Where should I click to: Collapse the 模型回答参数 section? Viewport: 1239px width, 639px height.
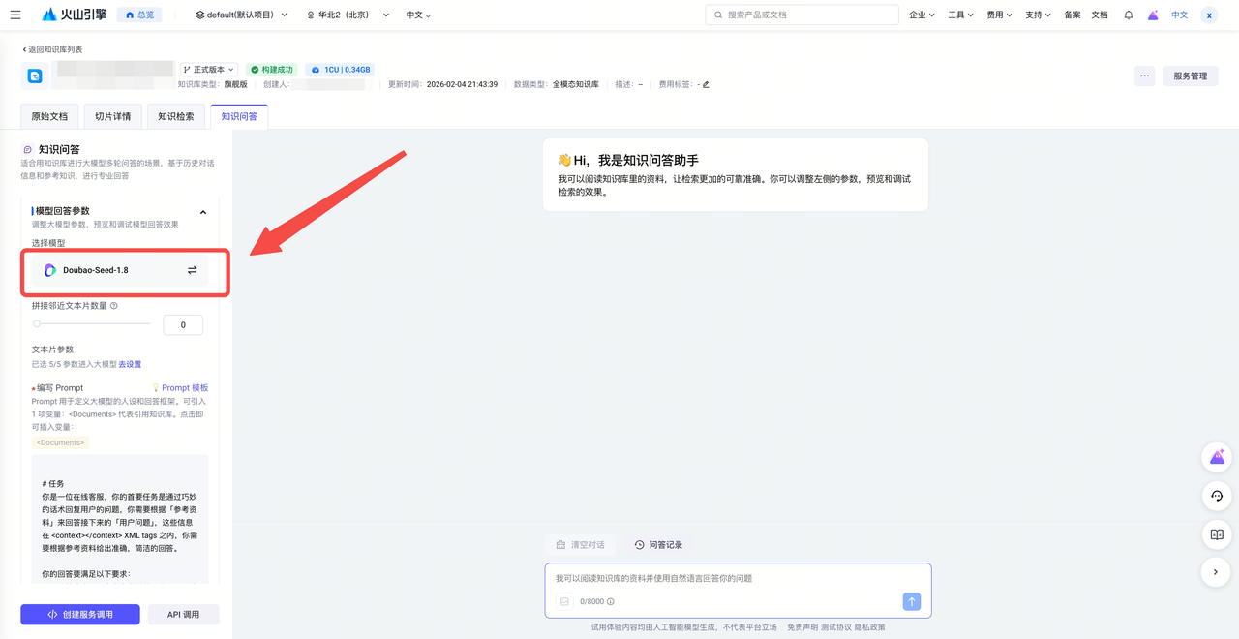(203, 212)
